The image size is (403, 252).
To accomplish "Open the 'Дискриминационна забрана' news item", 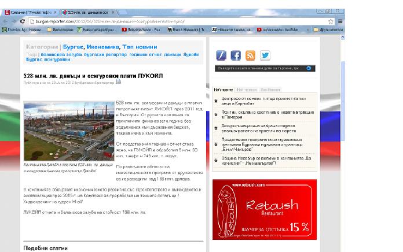I will pos(259,128).
